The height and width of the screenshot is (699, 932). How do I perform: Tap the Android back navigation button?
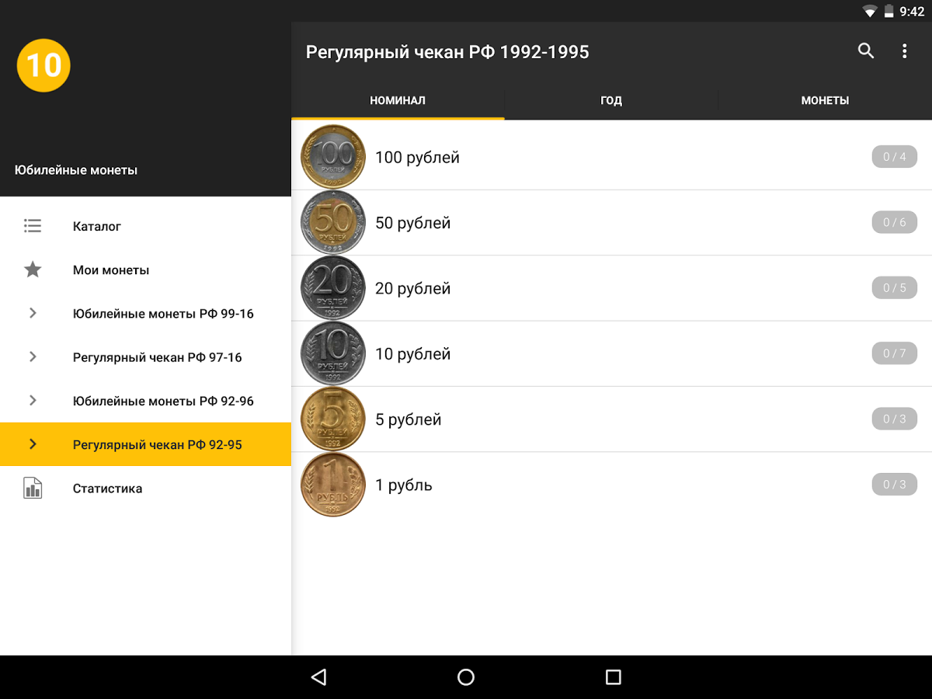(318, 677)
